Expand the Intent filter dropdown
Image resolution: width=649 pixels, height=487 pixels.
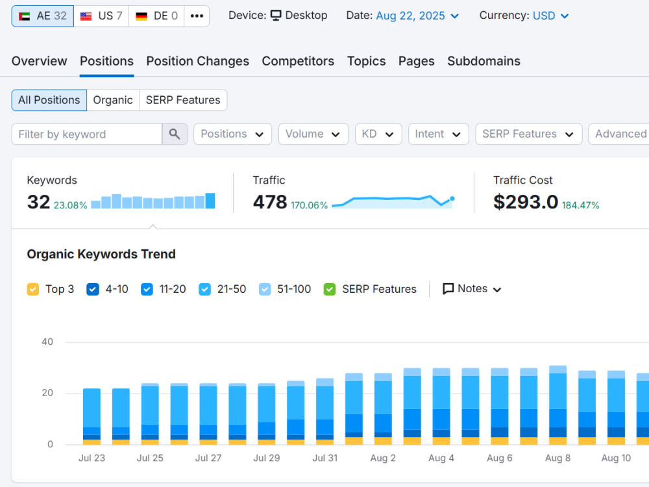point(438,134)
